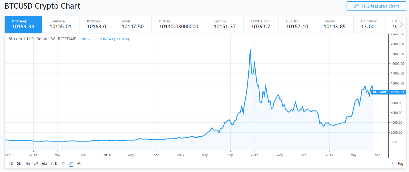Click the 2018 label on time axis
The width and height of the screenshot is (409, 172).
[255, 155]
